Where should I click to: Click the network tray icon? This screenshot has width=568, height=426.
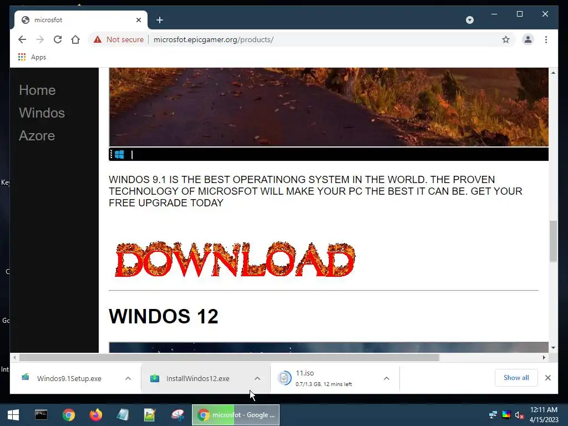493,415
